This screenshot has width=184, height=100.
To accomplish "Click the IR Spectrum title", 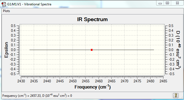I will 92,19.
